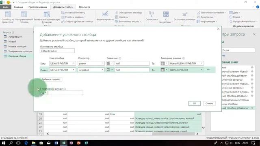Image resolution: width=260 pixels, height=146 pixels.
Task: Open output type selector in Иначе row
Action: pyautogui.click(x=164, y=70)
